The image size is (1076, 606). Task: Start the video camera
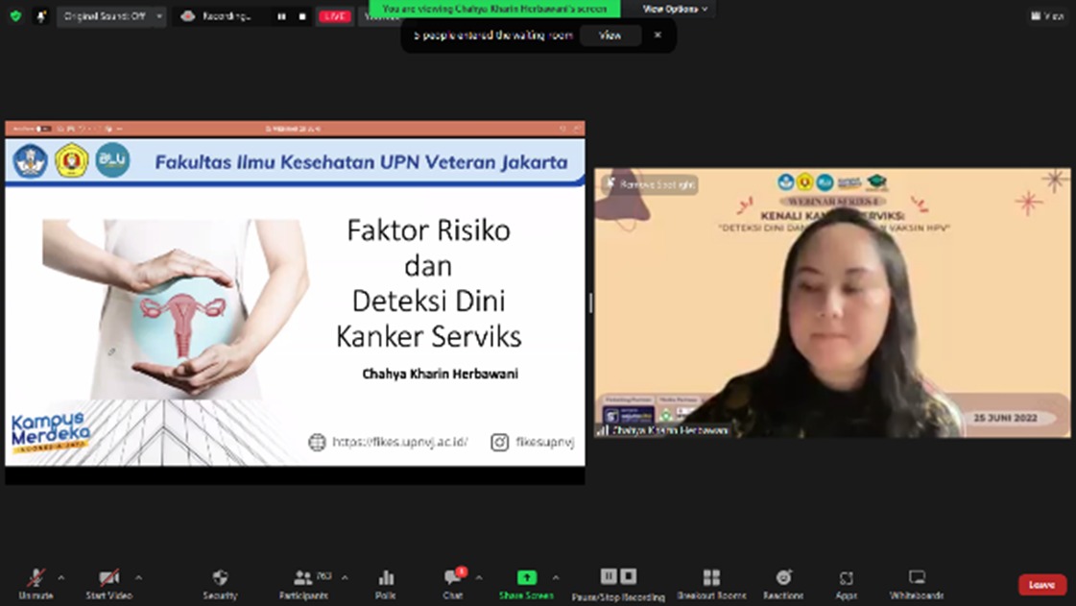pos(108,583)
